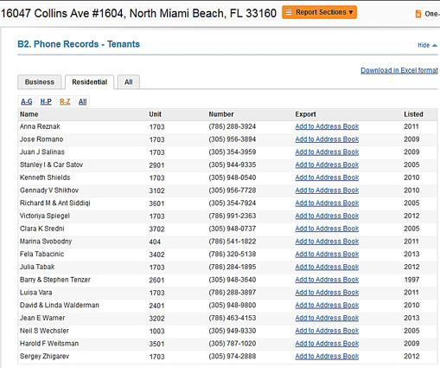Click the One- document icon at top right
The image size is (440, 368).
click(x=418, y=14)
